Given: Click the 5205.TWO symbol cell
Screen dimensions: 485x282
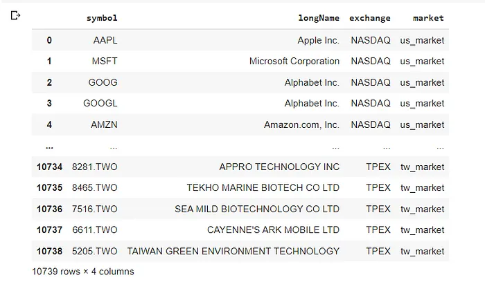Looking at the screenshot, I should click(95, 251).
